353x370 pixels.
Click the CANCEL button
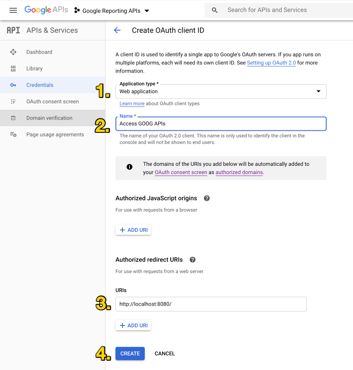(165, 354)
